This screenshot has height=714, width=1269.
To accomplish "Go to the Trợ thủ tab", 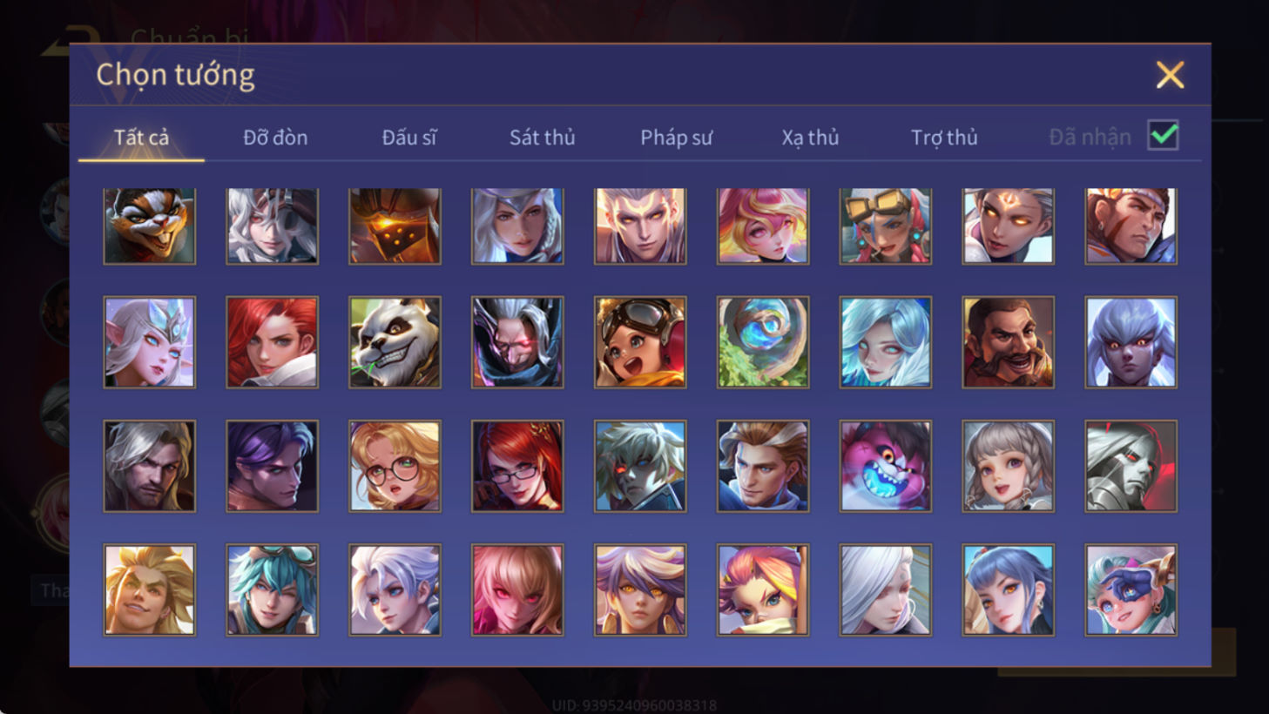I will [x=944, y=138].
